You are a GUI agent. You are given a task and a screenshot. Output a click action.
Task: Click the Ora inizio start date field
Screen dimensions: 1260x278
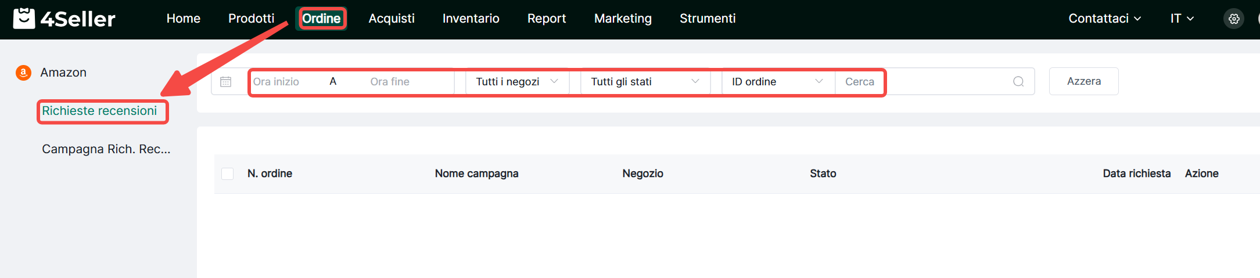coord(285,82)
